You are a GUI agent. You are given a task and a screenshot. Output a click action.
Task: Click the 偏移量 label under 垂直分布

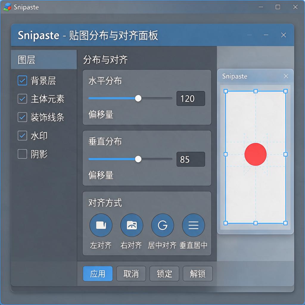point(101,175)
